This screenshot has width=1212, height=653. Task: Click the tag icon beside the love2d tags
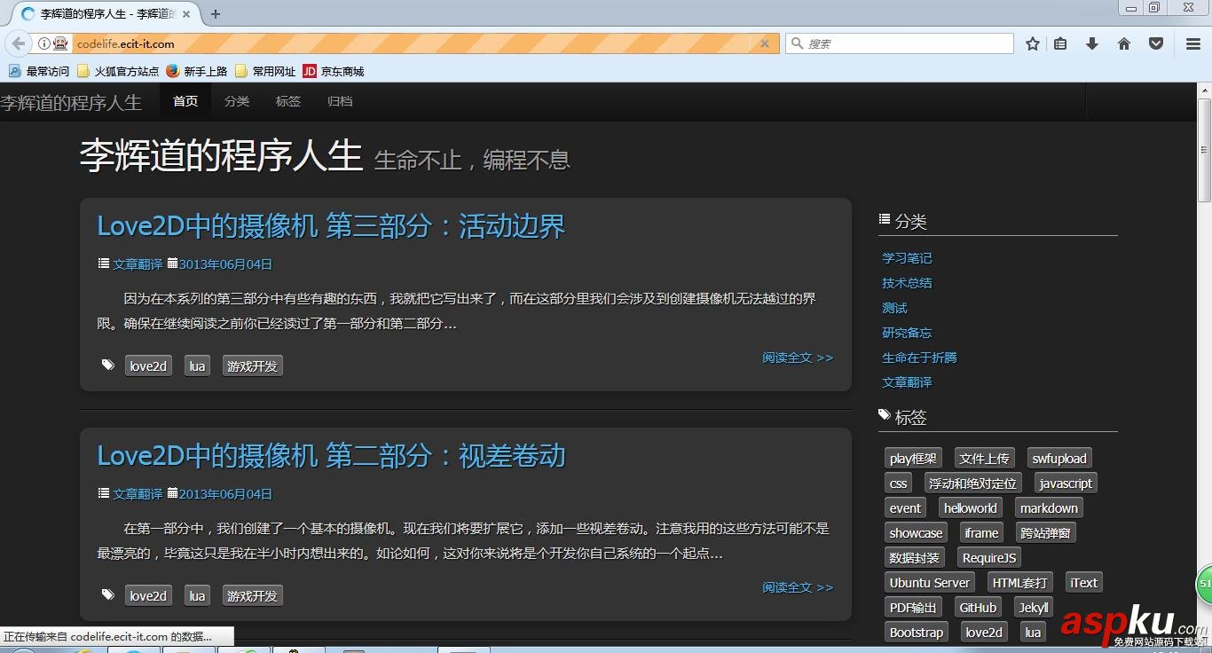(107, 365)
